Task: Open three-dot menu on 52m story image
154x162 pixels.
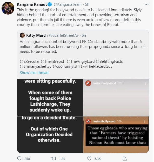Action: pos(145,83)
